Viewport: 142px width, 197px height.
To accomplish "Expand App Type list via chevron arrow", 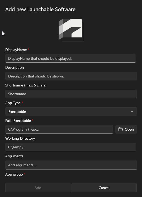I will (x=132, y=112).
